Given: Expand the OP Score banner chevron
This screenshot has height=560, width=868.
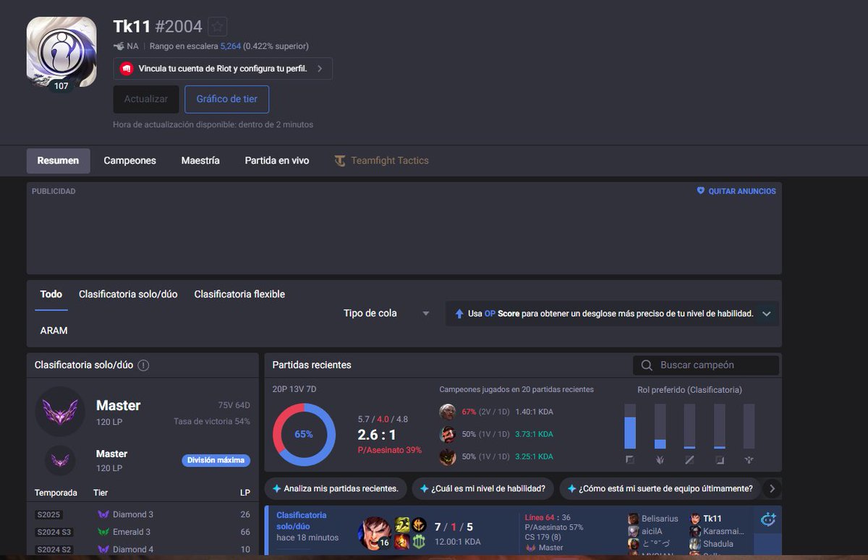Looking at the screenshot, I should [x=767, y=314].
